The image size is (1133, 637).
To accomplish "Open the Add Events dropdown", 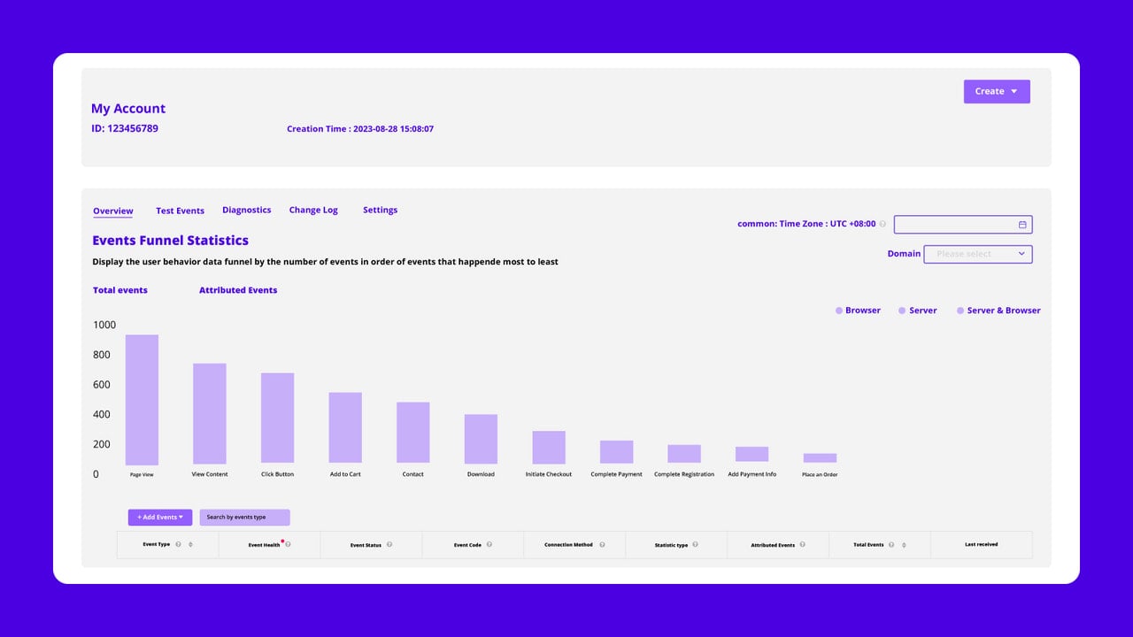I will tap(160, 518).
